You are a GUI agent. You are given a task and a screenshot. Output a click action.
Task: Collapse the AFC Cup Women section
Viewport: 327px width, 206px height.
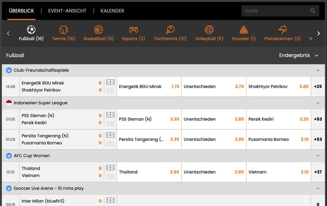318,156
